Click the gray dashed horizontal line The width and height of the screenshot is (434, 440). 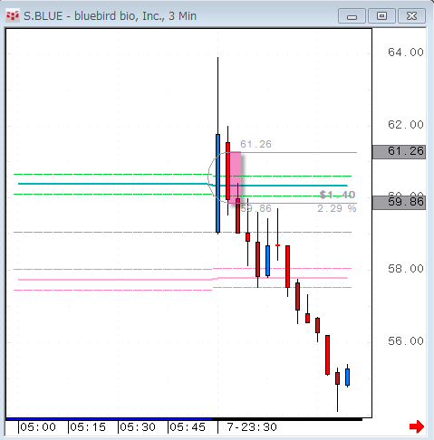click(183, 233)
